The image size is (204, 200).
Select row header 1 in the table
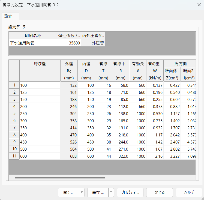pyautogui.click(x=14, y=85)
